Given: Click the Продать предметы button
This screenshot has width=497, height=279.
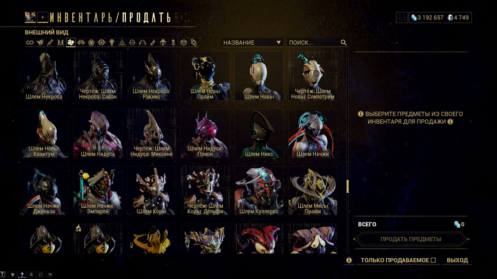Looking at the screenshot, I should pos(411,239).
